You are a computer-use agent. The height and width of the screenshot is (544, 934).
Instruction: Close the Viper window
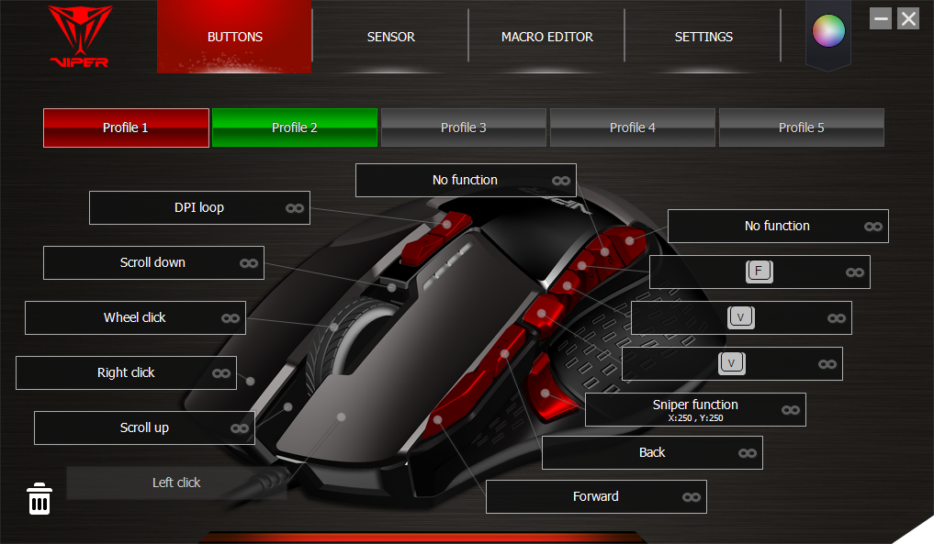[908, 18]
